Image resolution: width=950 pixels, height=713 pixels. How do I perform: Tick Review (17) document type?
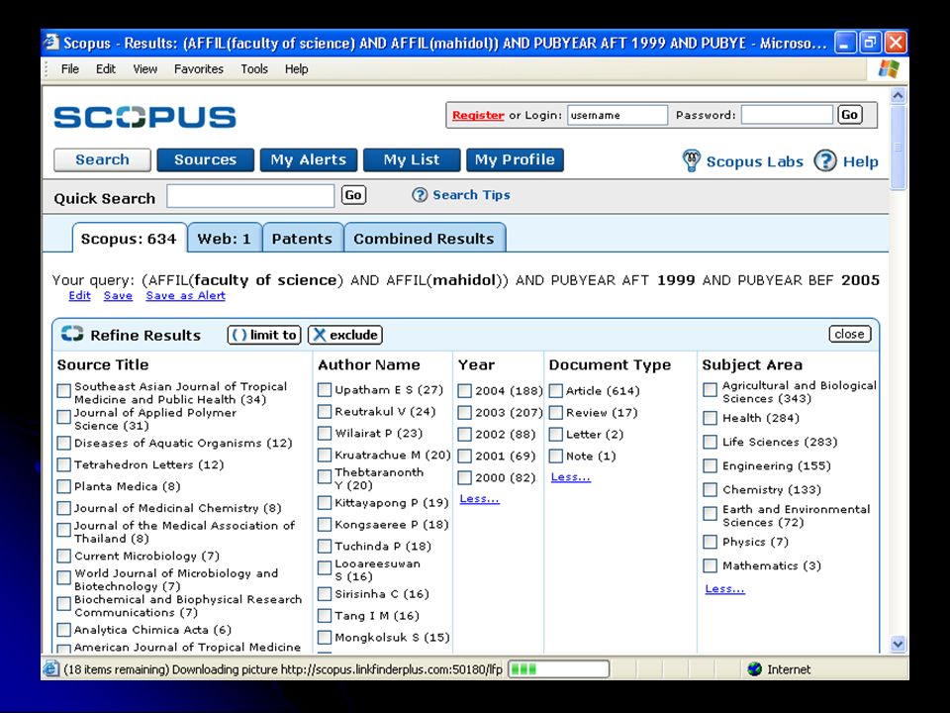tap(555, 412)
